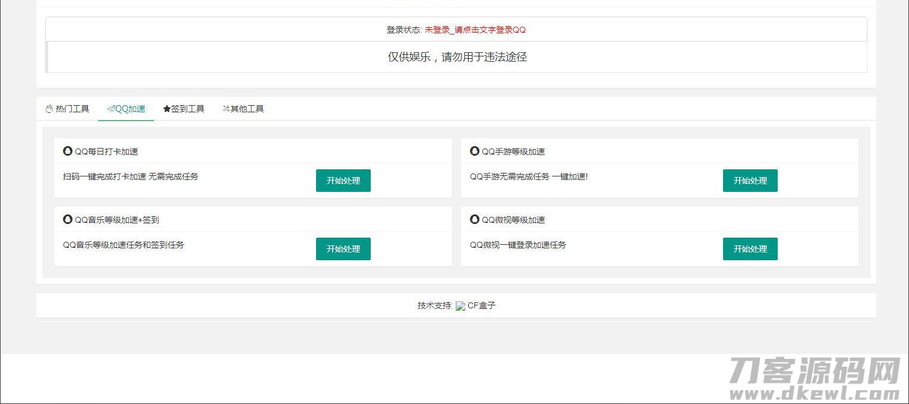Click the flame icon on 热门工具 tab

[x=49, y=109]
